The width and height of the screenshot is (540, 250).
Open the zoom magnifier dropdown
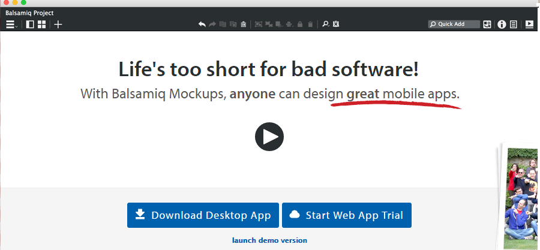pos(325,24)
